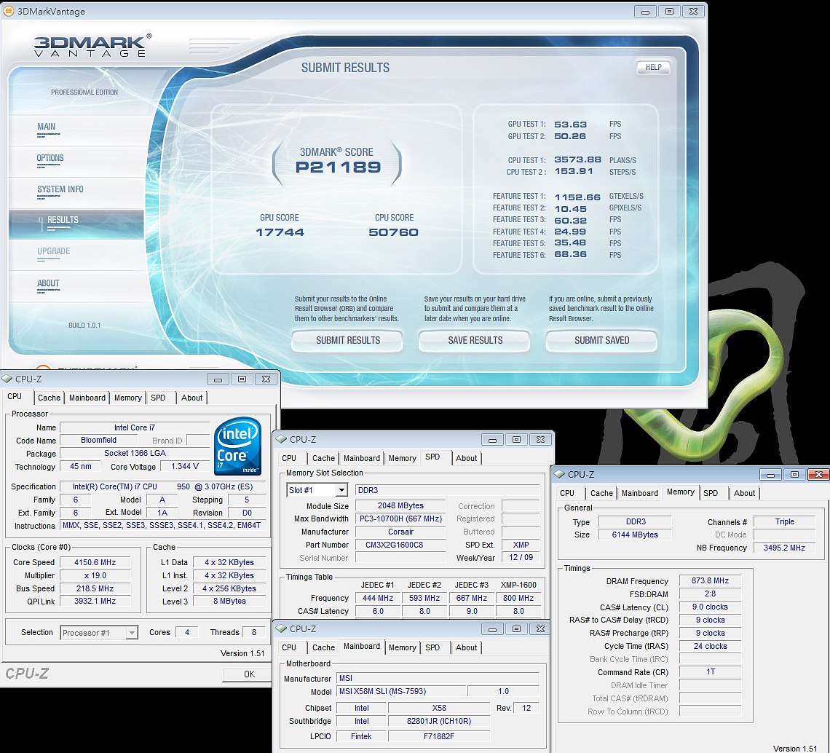830x753 pixels.
Task: Select About tab in CPU-Z SPD window
Action: [467, 458]
